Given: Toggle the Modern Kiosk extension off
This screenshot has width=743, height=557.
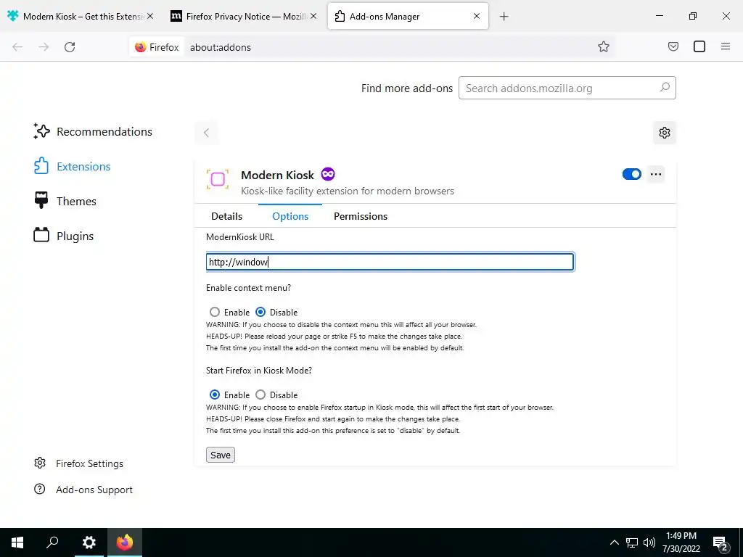Looking at the screenshot, I should (632, 174).
